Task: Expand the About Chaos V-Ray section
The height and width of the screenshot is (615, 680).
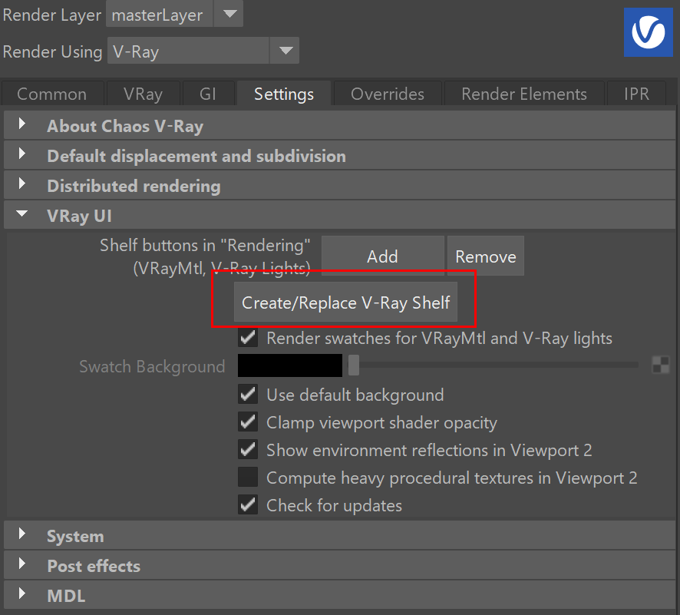Action: 339,126
